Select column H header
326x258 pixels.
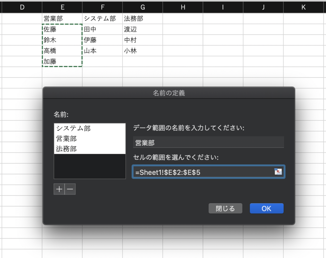click(183, 7)
